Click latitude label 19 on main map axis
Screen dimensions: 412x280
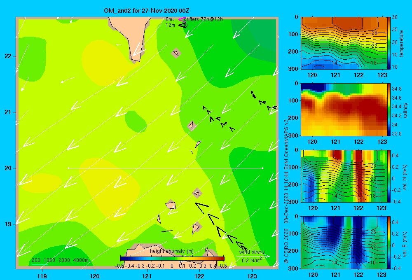(x=8, y=224)
